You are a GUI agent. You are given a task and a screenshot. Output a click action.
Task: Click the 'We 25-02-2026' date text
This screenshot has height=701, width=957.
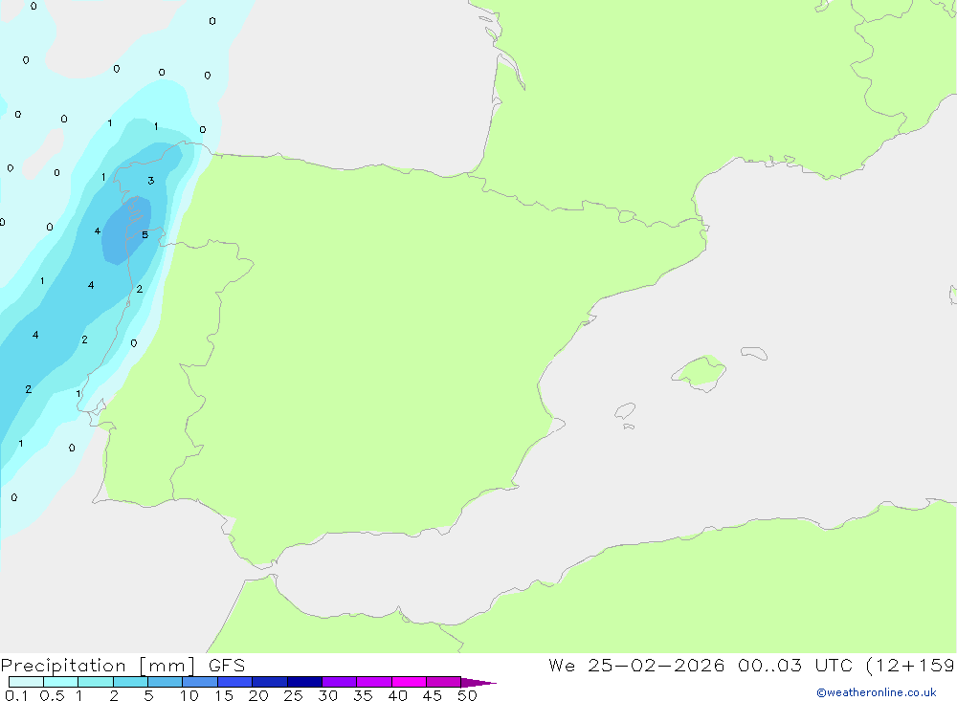(x=636, y=665)
